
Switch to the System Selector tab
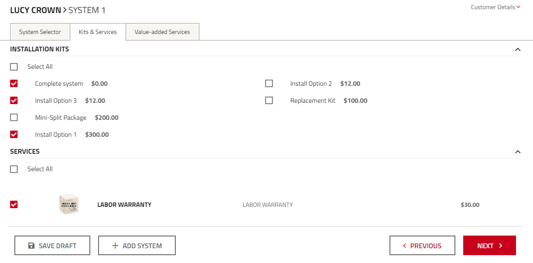40,32
